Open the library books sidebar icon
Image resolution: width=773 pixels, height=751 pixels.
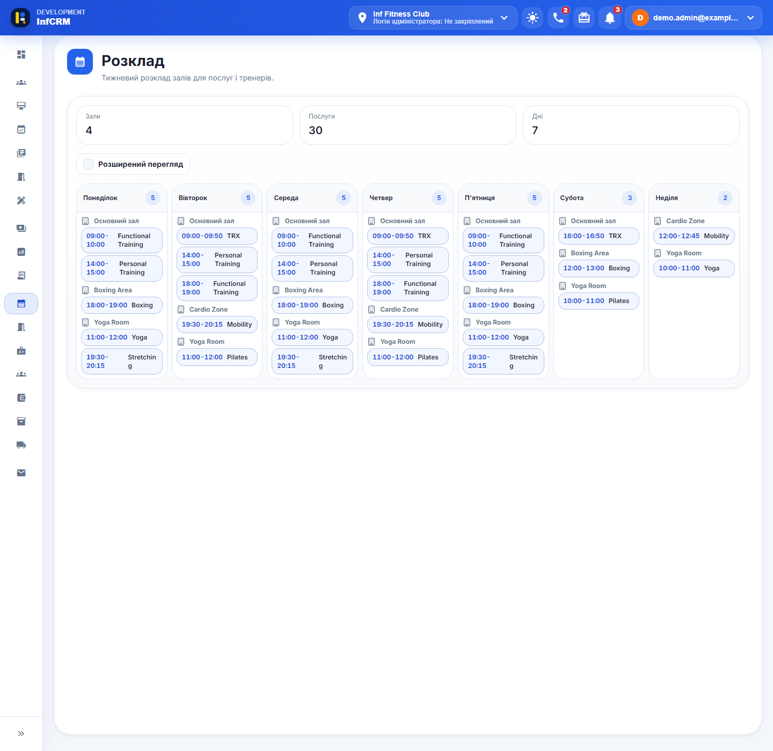coord(21,153)
